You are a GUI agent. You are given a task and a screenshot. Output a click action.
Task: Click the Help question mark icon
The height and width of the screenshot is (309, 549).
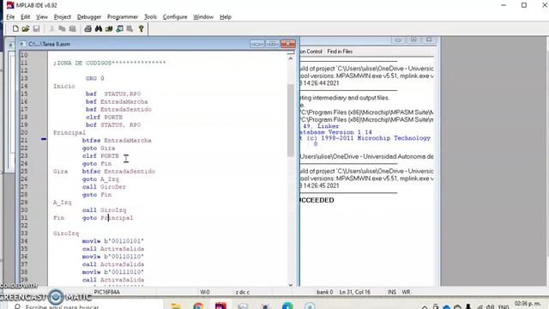point(141,28)
